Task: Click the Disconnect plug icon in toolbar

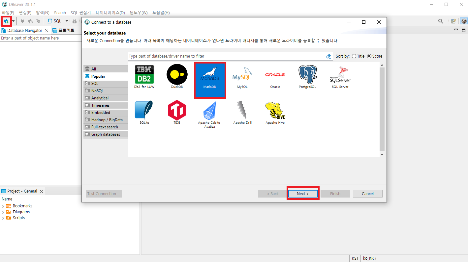Action: (x=38, y=21)
